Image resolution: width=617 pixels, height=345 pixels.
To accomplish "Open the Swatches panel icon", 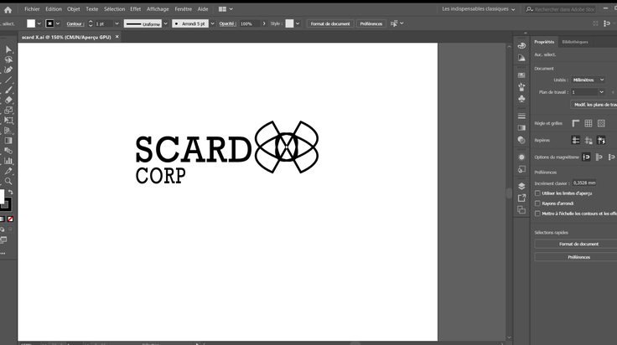I will coord(521,75).
